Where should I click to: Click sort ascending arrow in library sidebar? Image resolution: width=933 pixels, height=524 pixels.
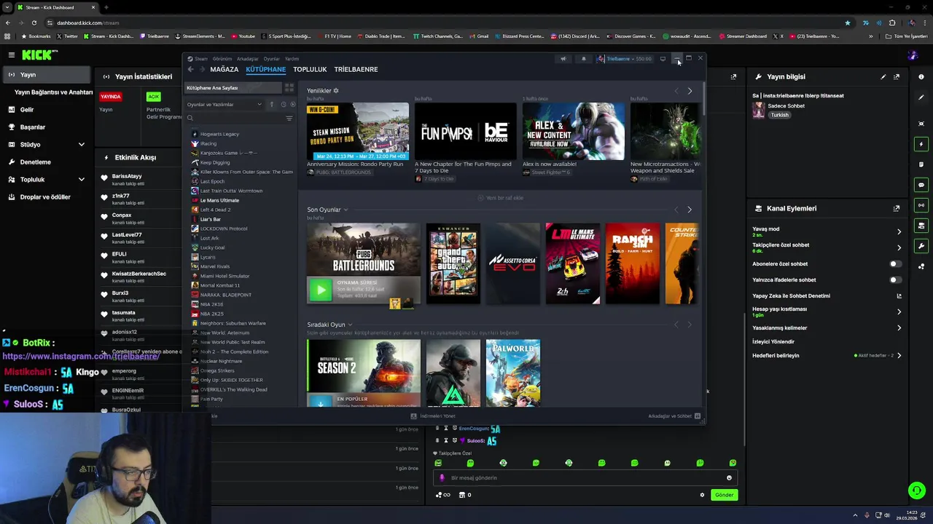(272, 104)
